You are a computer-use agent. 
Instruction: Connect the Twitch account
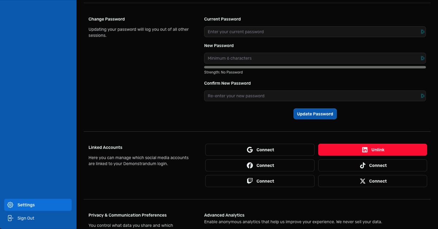coord(260,181)
